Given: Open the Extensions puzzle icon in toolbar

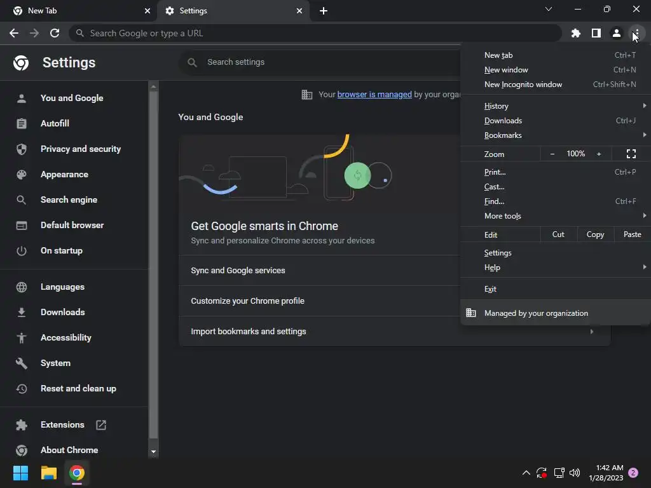Looking at the screenshot, I should [x=575, y=33].
